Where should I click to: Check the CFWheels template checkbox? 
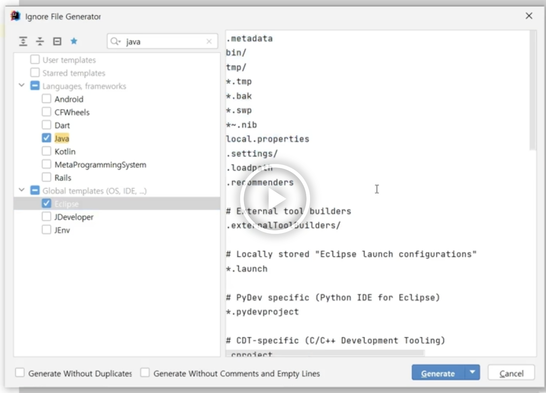click(46, 112)
